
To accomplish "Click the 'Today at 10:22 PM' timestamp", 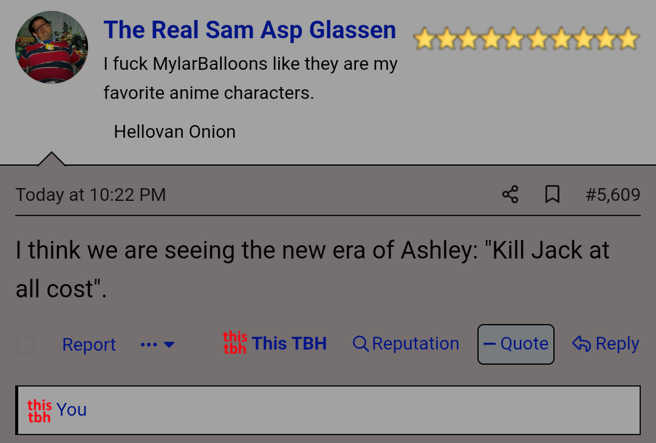I will click(x=91, y=195).
